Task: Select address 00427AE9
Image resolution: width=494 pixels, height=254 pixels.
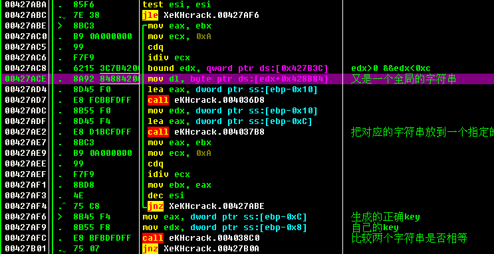Action: click(25, 153)
